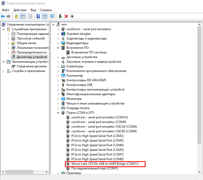Expand Звуковые, игровые и видеоустройства
This screenshot has width=203, height=180.
click(58, 62)
